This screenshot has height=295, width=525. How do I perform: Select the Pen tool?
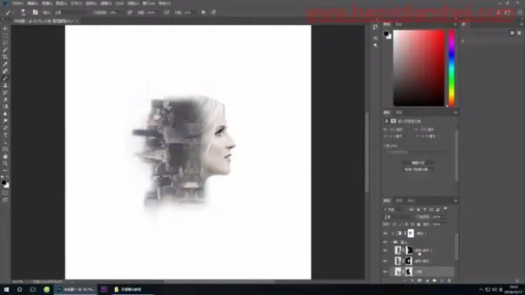coord(5,128)
